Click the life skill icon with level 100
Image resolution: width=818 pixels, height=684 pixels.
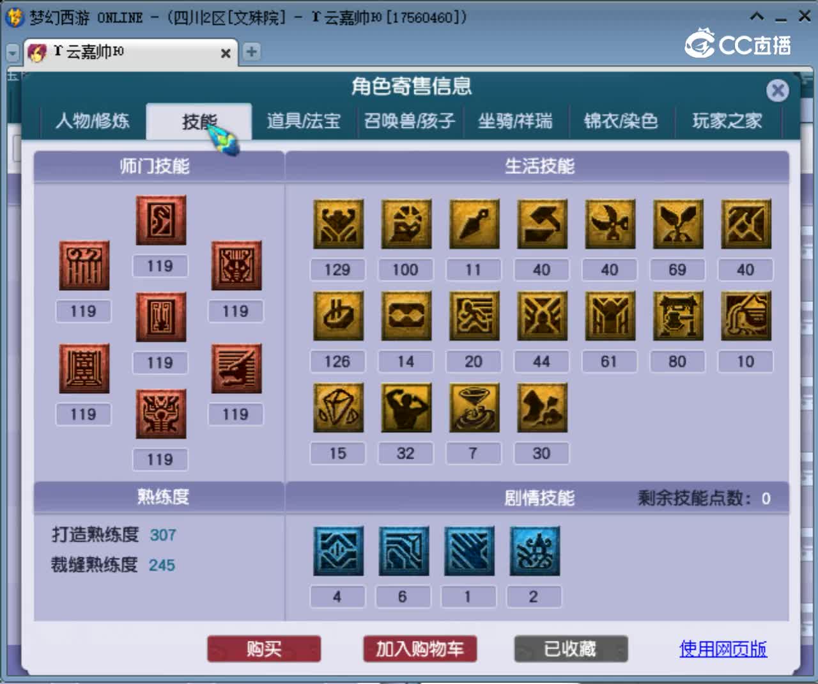tap(406, 224)
